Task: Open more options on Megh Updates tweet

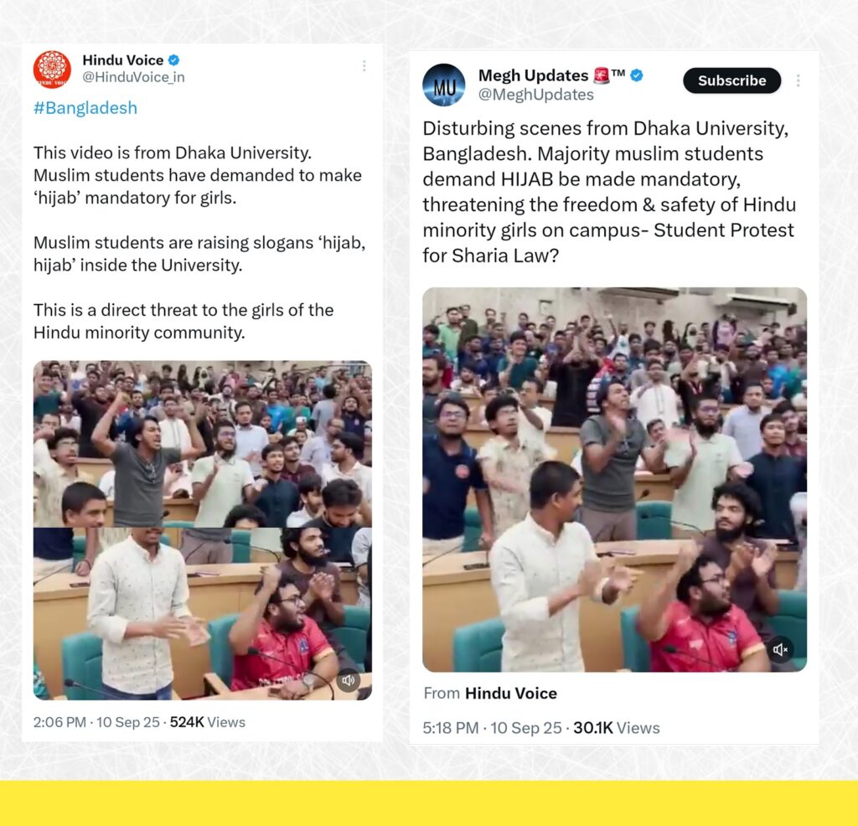Action: pos(799,80)
